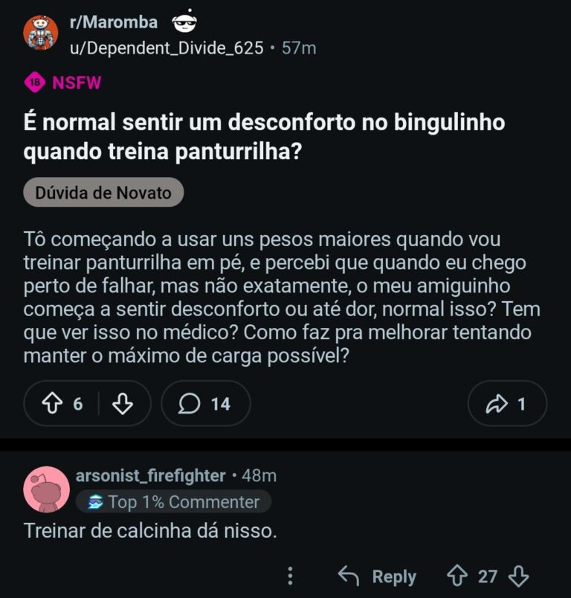View the u/Dependent_Divide_625 profile
571x598 pixels.
(167, 48)
